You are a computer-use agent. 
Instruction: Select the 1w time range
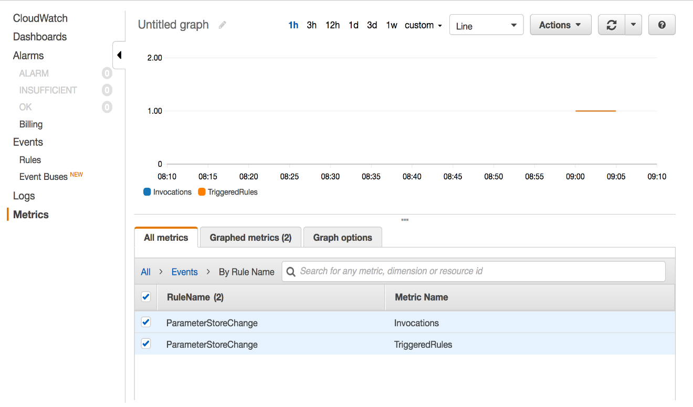coord(392,25)
